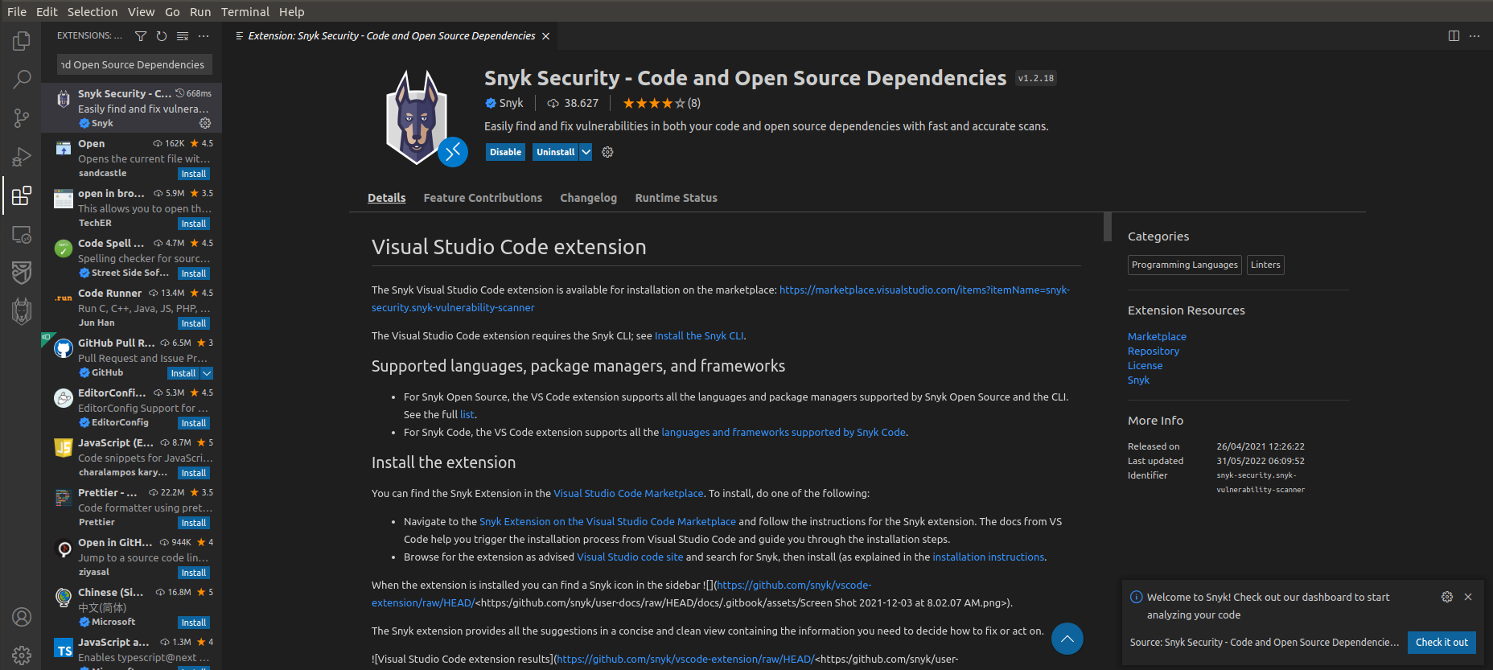
Task: Open the 'installation instructions' link
Action: (989, 557)
